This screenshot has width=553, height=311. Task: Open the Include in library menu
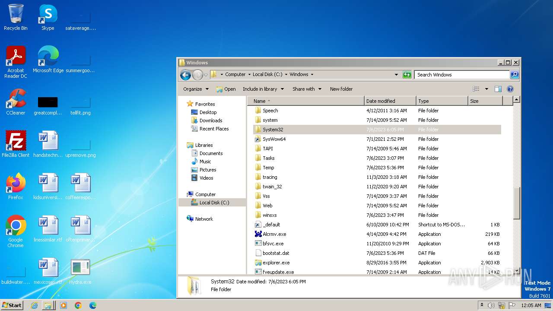click(263, 89)
